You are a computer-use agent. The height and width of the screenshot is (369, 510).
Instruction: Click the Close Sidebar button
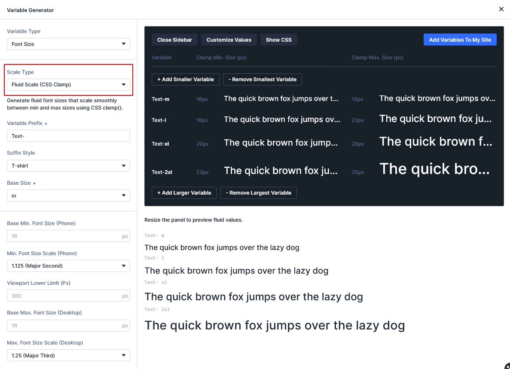tap(175, 40)
